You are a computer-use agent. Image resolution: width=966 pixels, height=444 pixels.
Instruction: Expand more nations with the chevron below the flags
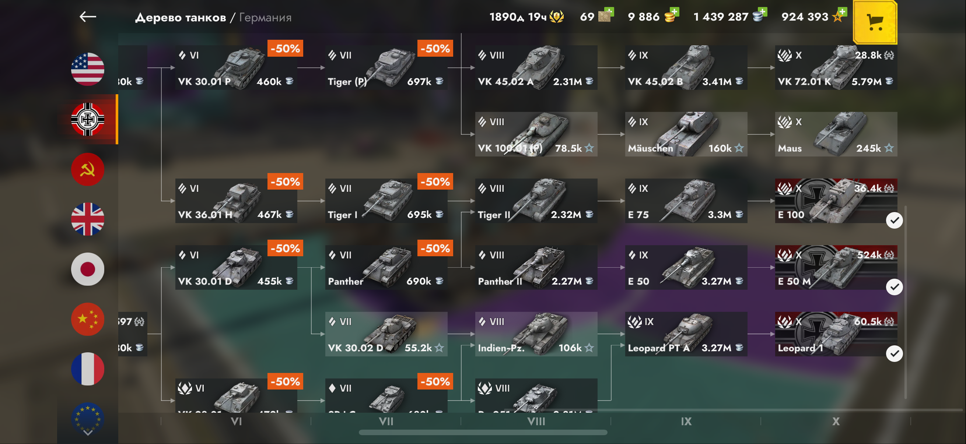pyautogui.click(x=88, y=433)
